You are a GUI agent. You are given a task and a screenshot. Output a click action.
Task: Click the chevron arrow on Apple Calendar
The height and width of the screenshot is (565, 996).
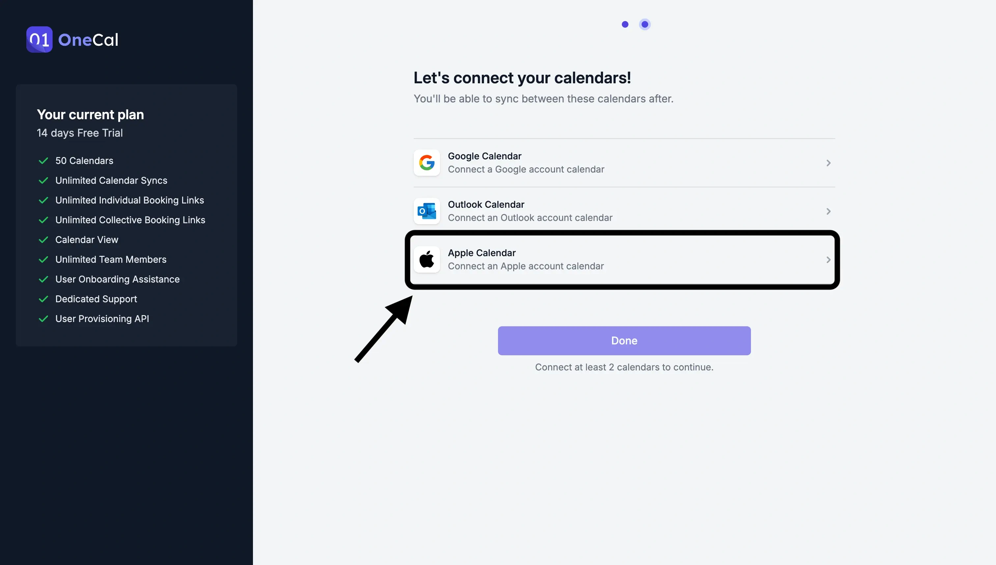point(828,259)
